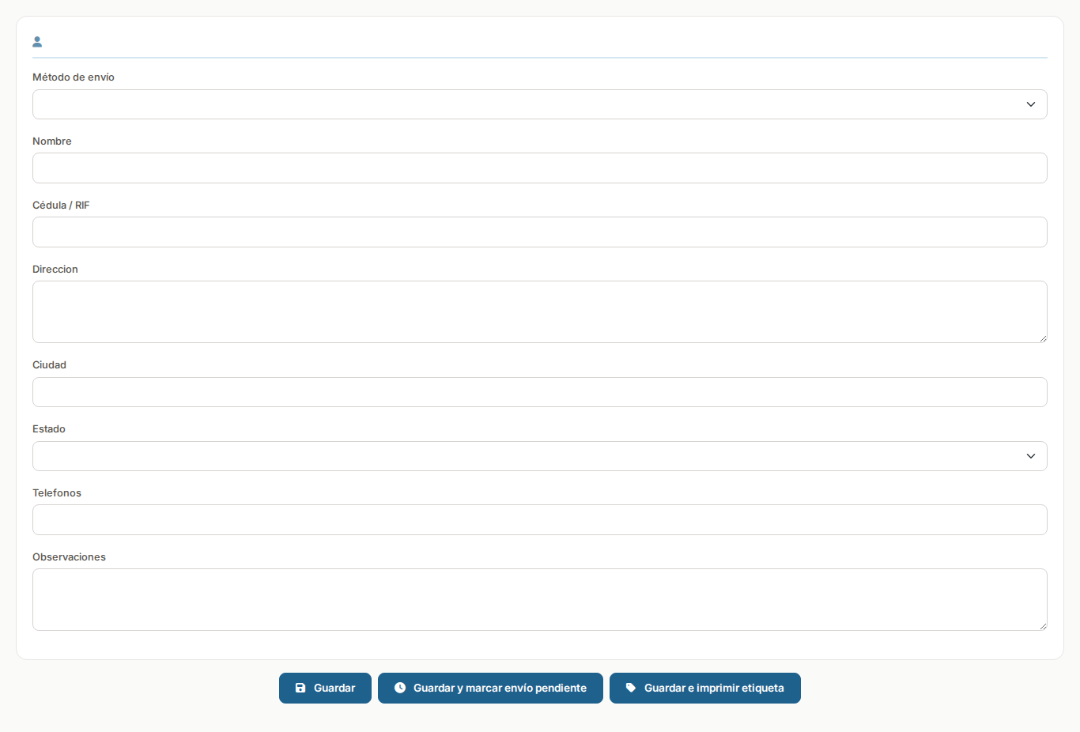Click the Nombre field label

pyautogui.click(x=52, y=141)
